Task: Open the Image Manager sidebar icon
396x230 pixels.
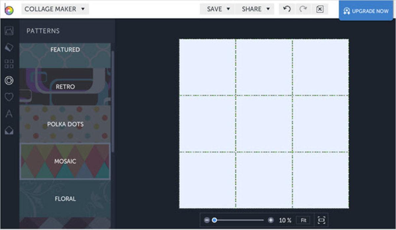Action: [9, 31]
